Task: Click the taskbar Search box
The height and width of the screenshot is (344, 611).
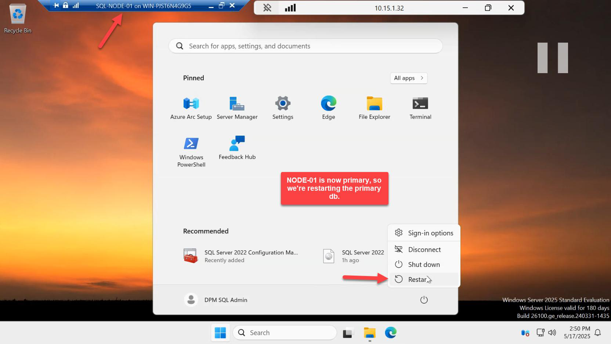Action: click(285, 333)
